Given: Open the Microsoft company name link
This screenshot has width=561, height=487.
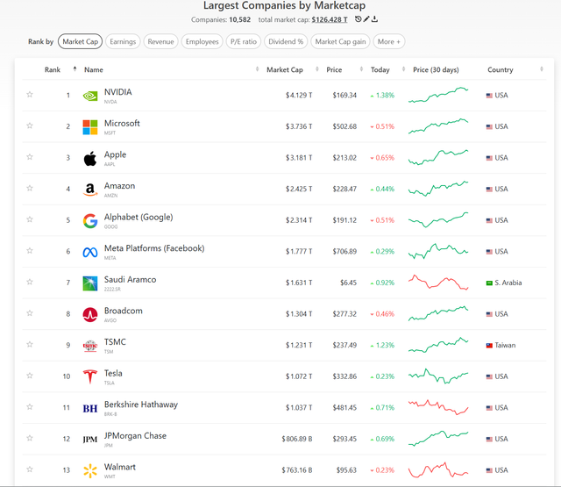Looking at the screenshot, I should point(122,123).
